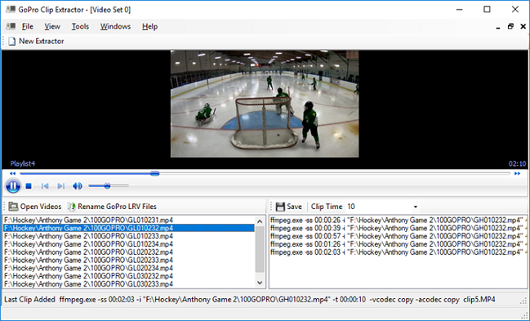
Task: Open the Windows menu
Action: pyautogui.click(x=115, y=26)
